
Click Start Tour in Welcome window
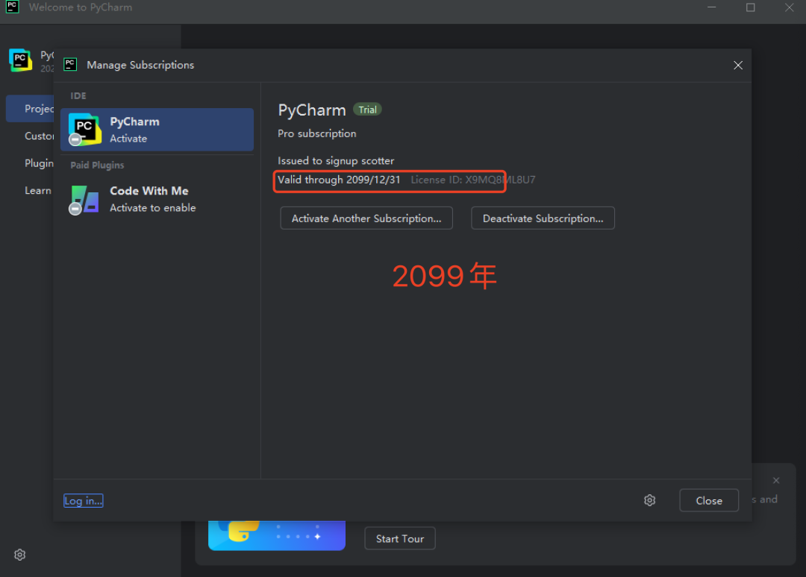pyautogui.click(x=400, y=538)
